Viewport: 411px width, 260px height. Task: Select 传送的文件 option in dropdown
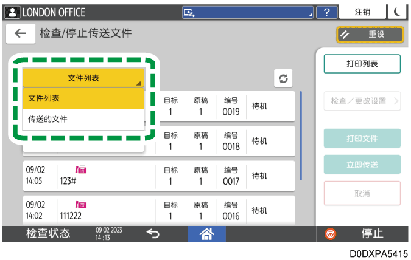click(x=83, y=119)
